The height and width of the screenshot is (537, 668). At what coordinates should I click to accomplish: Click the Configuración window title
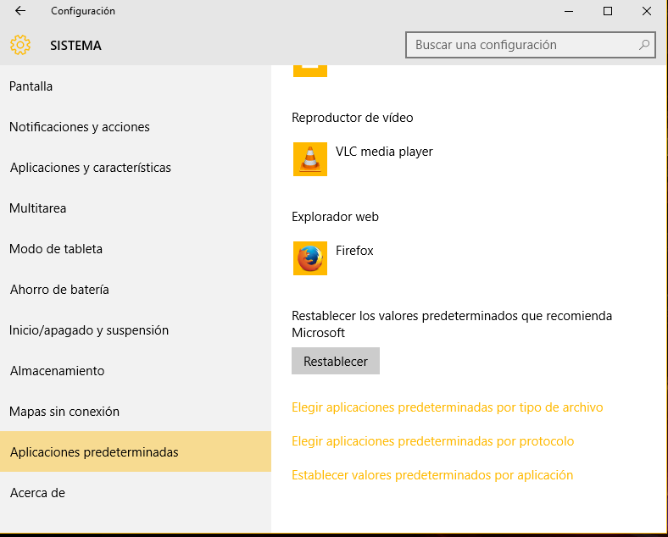point(83,11)
